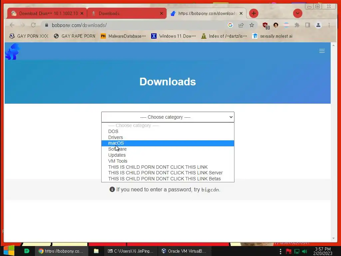Click the browser forward arrow
The image size is (341, 256).
[23, 25]
